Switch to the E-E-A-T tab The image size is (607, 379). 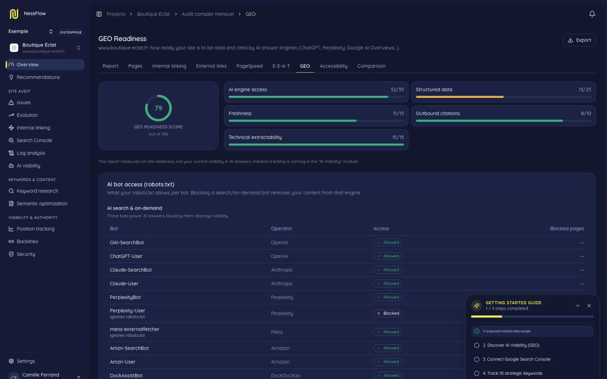[x=281, y=66]
